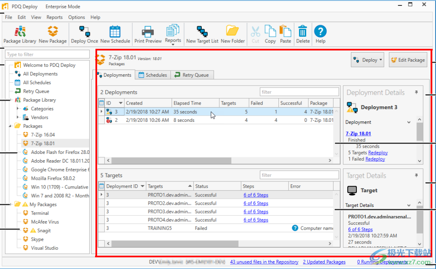The width and height of the screenshot is (436, 269).
Task: Open the Edit menu
Action: pos(22,17)
